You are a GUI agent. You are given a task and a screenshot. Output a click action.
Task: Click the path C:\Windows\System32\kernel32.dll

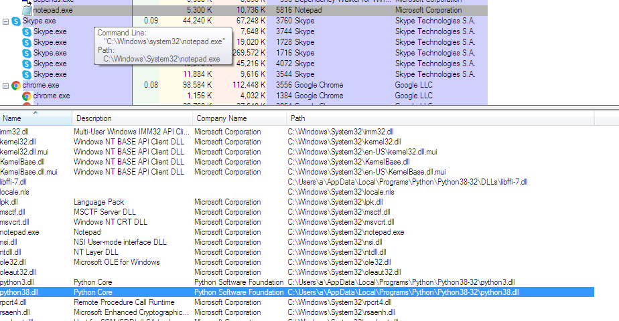(344, 142)
